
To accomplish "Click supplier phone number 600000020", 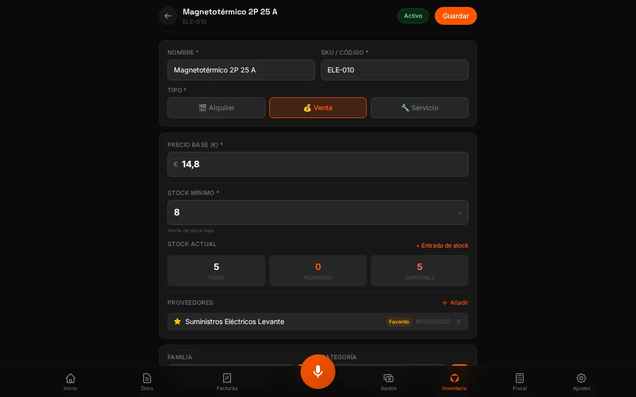I will pyautogui.click(x=433, y=322).
